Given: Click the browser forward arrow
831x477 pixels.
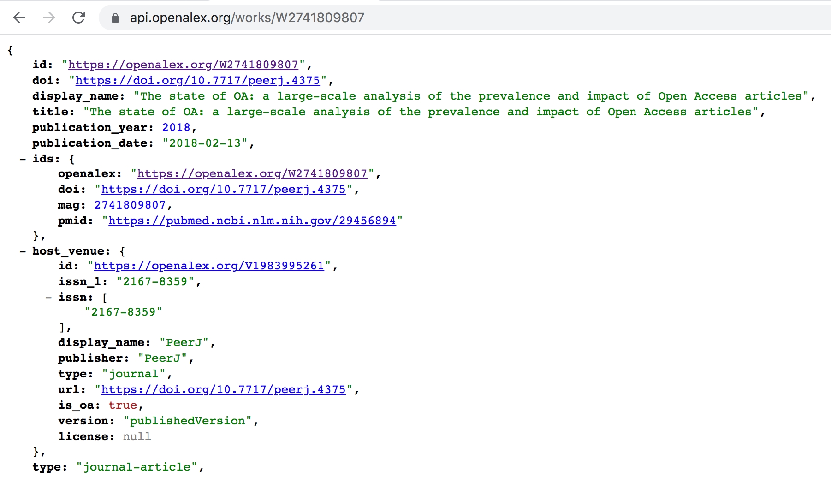Looking at the screenshot, I should coord(49,18).
